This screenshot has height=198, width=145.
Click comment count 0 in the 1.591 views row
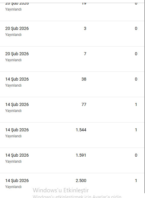(136, 155)
